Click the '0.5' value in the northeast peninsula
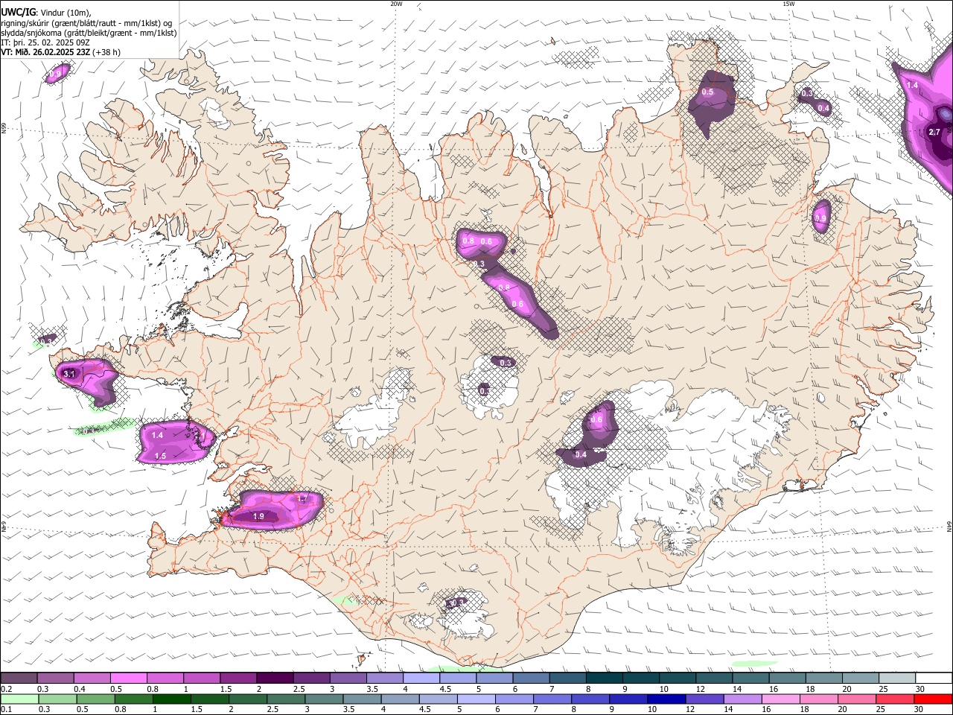The height and width of the screenshot is (715, 953). (x=707, y=92)
